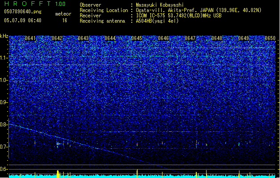This screenshot has height=178, width=280.
Task: Click the Observer label
Action: point(90,5)
